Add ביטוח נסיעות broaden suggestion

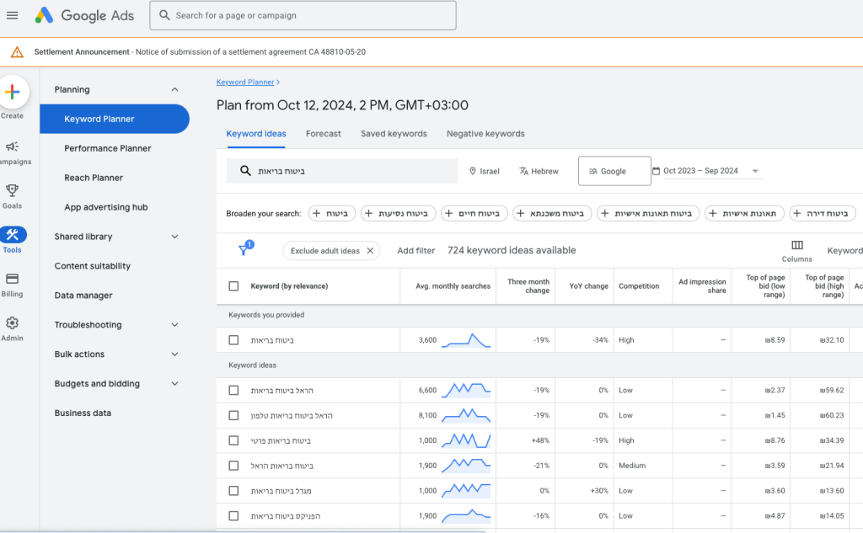click(x=398, y=213)
